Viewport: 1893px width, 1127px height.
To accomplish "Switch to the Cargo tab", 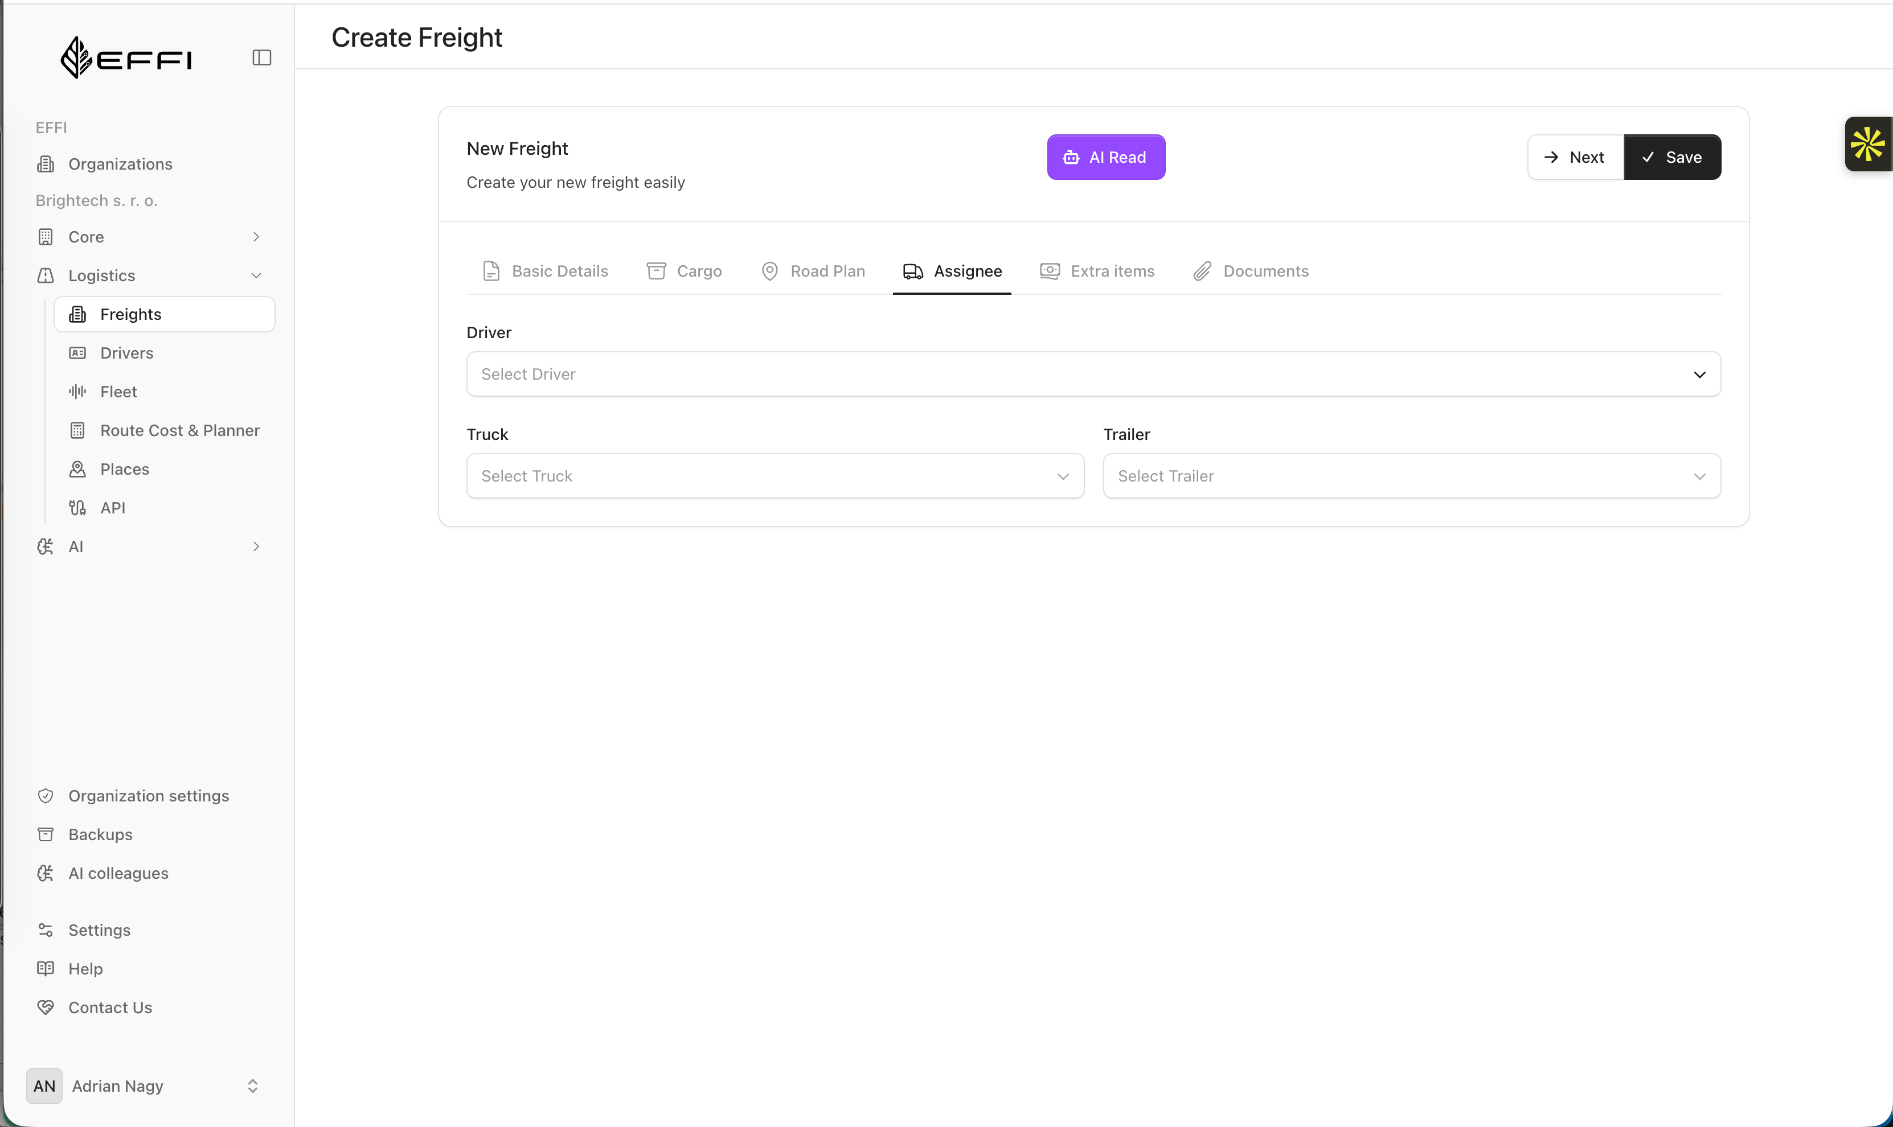I will point(685,271).
